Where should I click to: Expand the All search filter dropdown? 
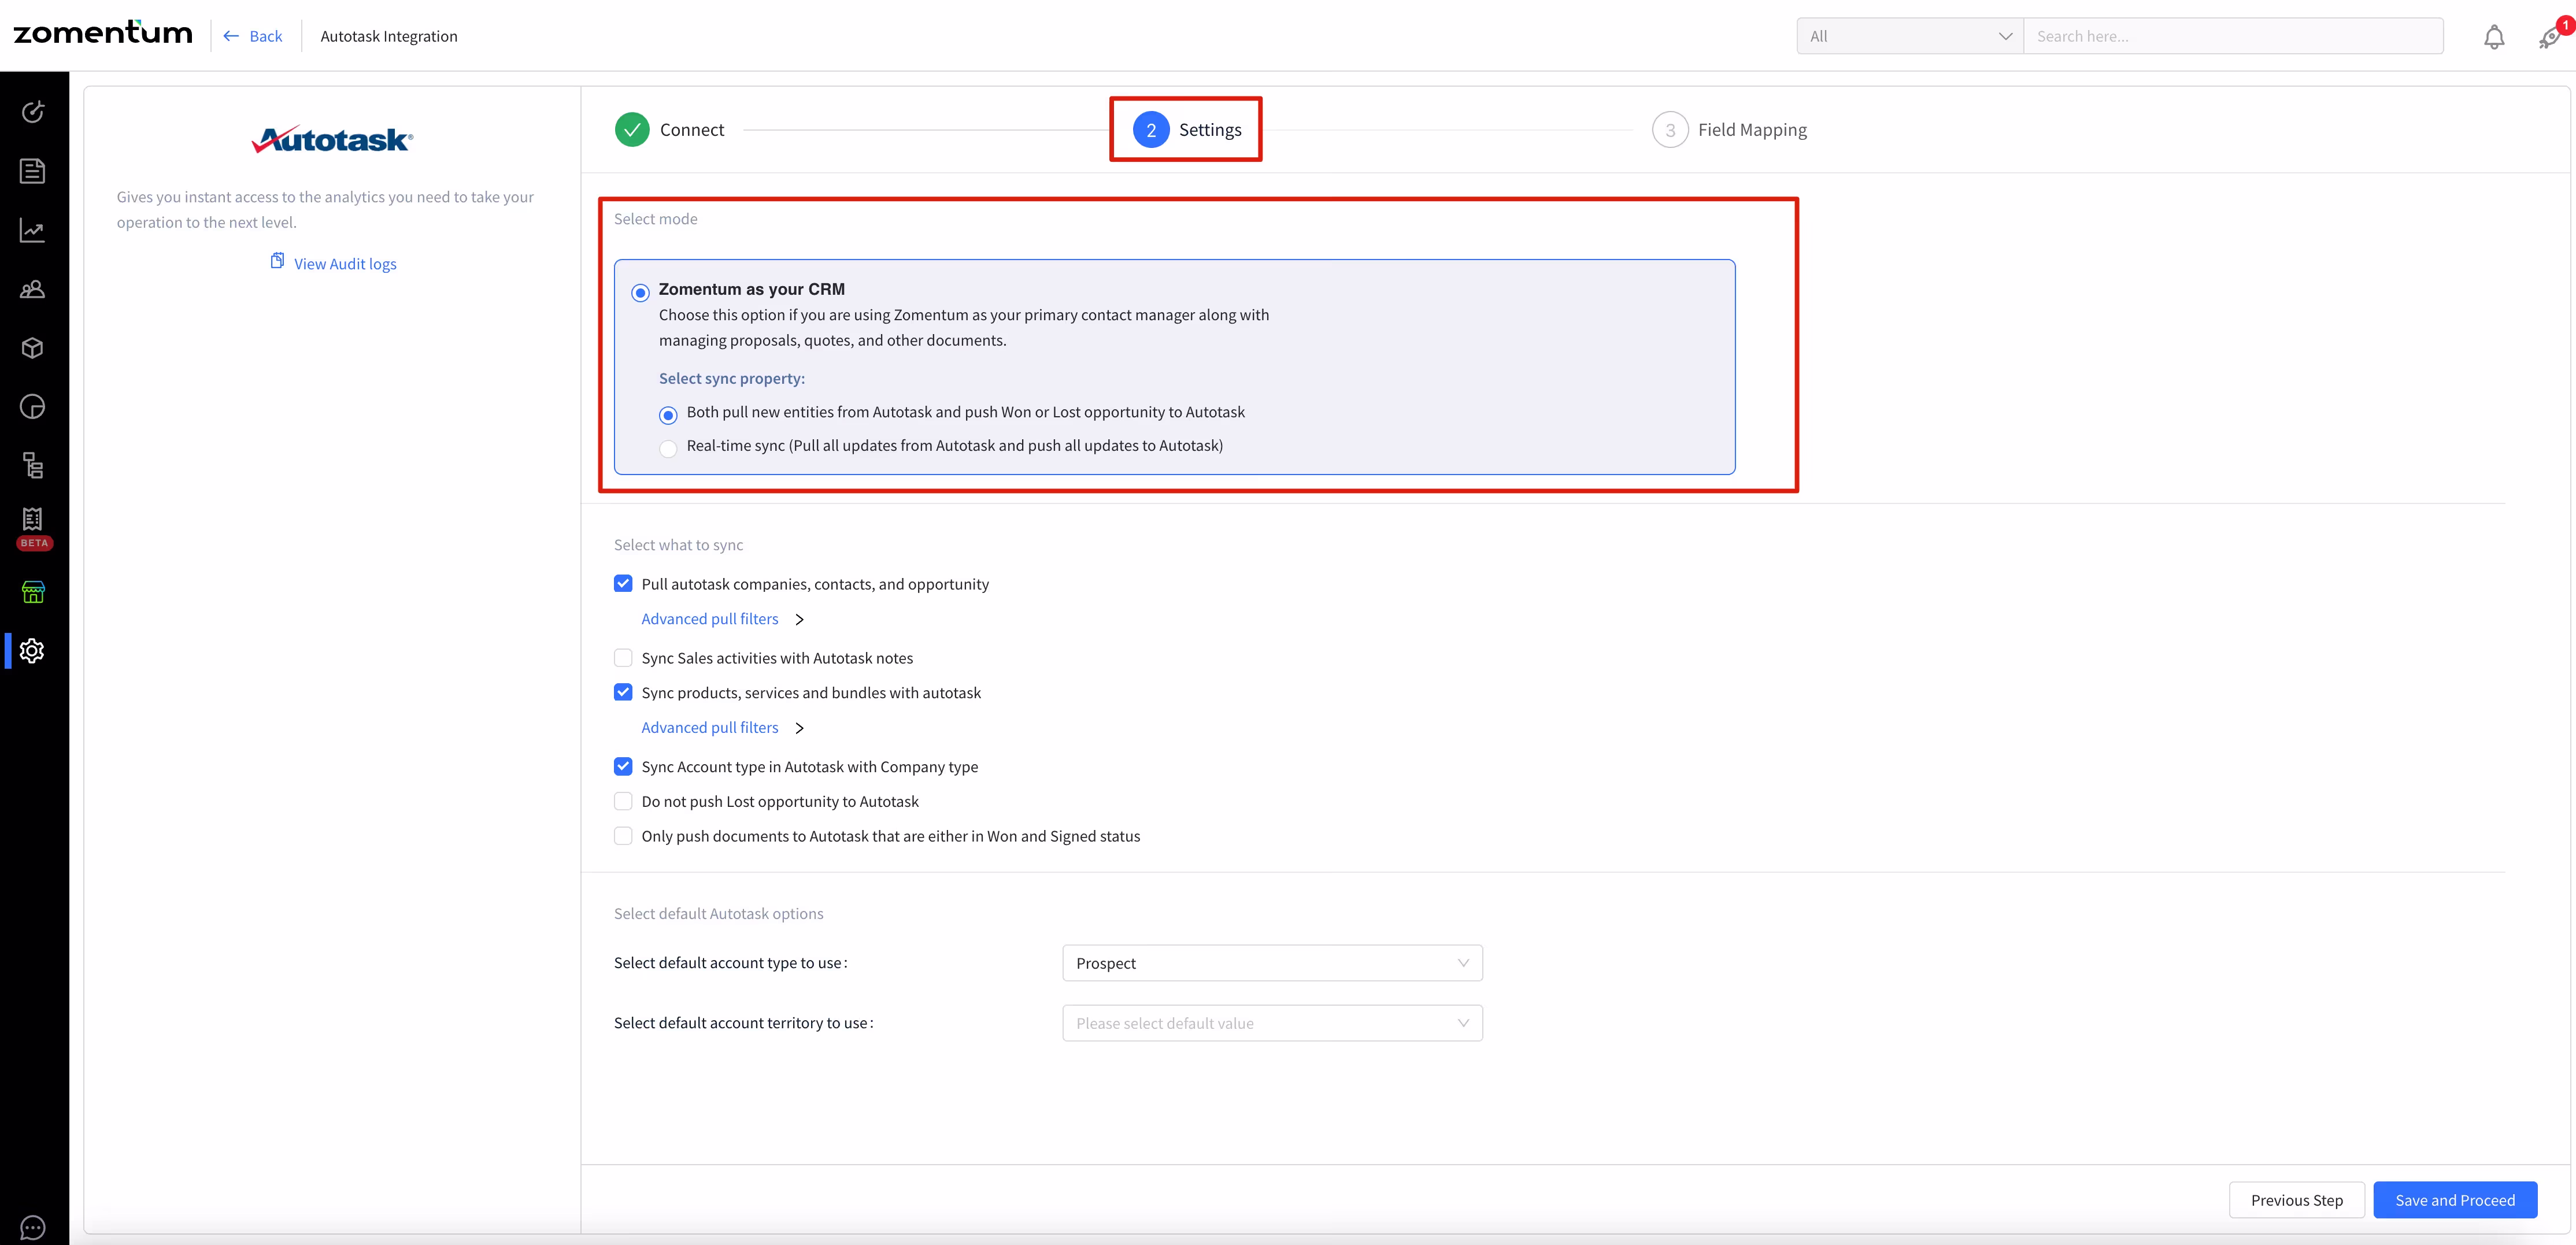[1909, 37]
